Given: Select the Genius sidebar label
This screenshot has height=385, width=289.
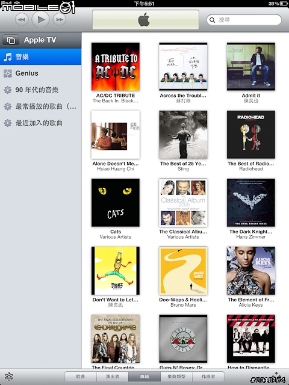Looking at the screenshot, I should [26, 73].
